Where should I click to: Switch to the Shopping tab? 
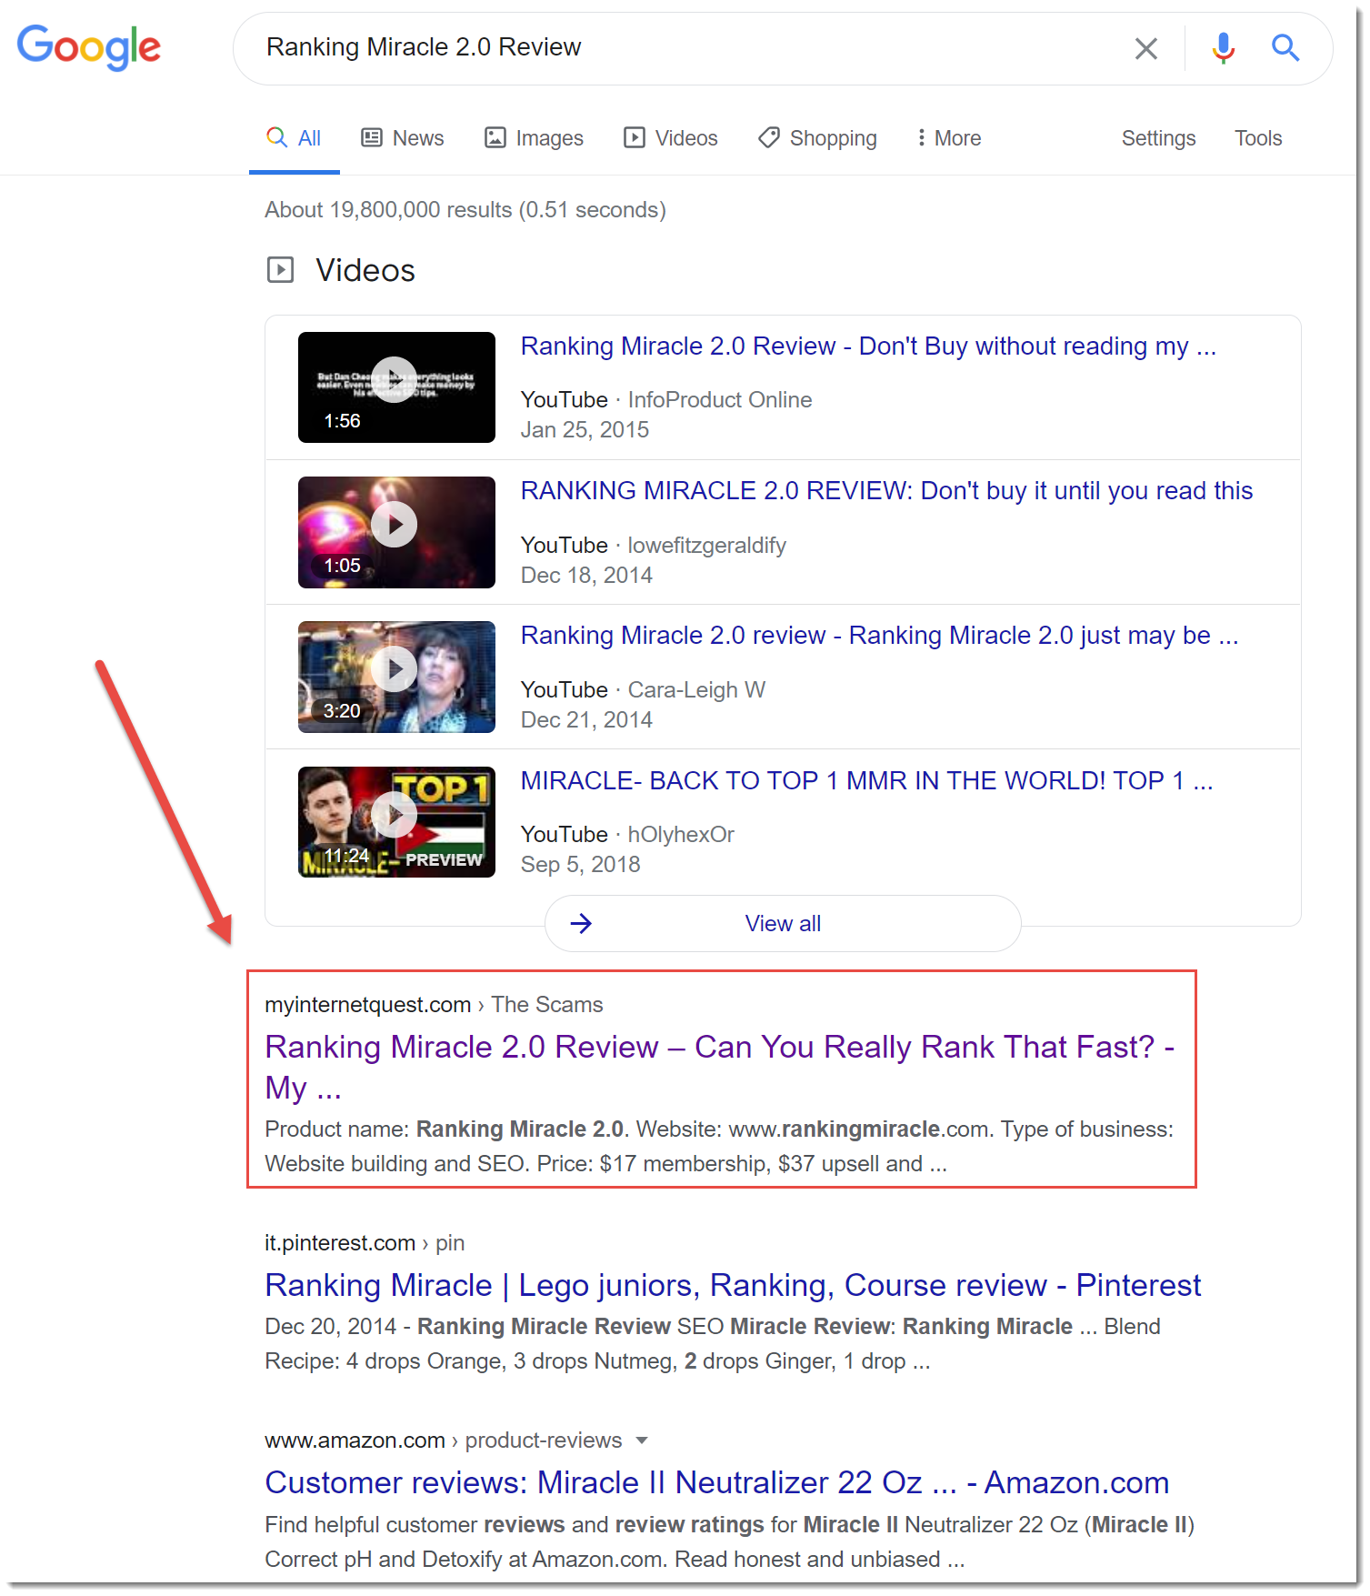point(818,138)
